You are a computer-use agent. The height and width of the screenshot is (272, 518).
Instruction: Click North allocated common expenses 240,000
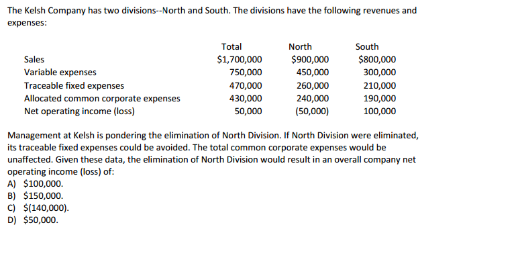pos(313,99)
